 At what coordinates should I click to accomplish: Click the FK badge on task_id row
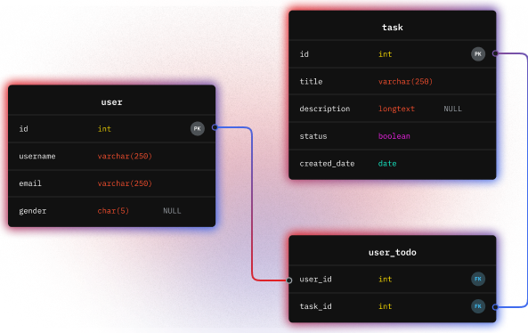pos(478,306)
